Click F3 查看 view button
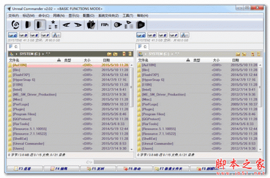Viewport: 270px width, 178px height. (x=25, y=169)
